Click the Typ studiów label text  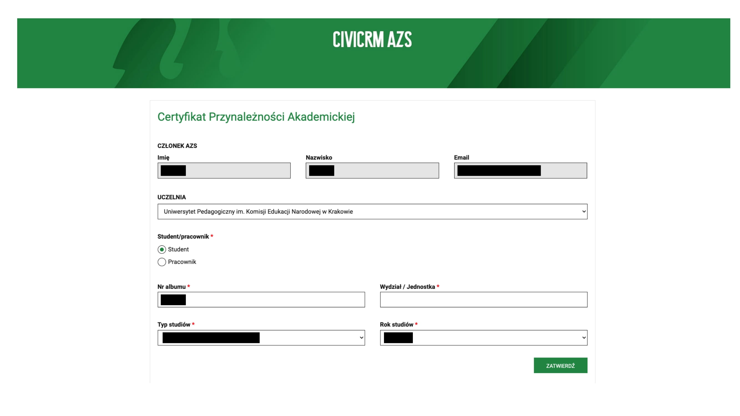point(174,324)
